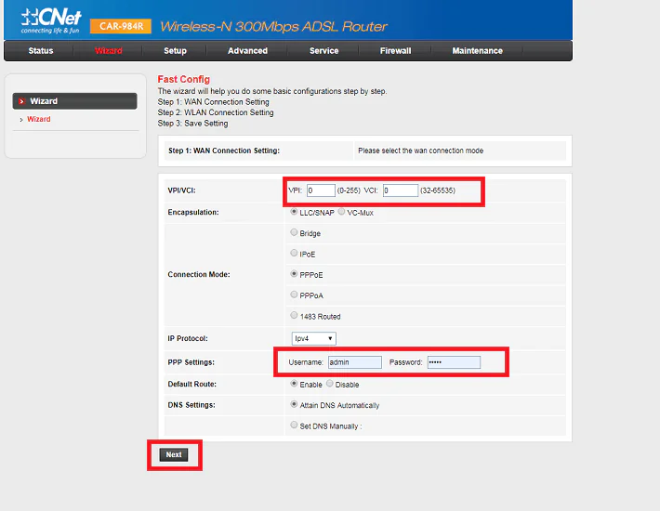This screenshot has width=660, height=511.
Task: Click the Next button
Action: (x=174, y=454)
